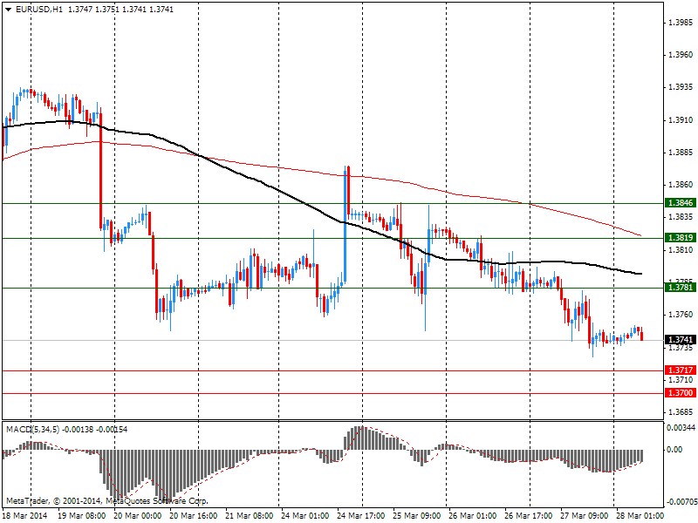The height and width of the screenshot is (523, 698).
Task: Click the 18 Mar 2014 time axis label
Action: pyautogui.click(x=24, y=516)
